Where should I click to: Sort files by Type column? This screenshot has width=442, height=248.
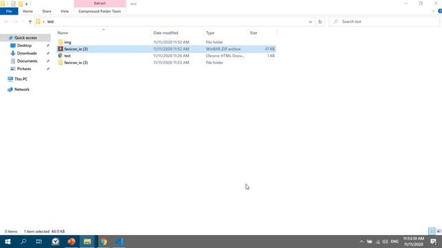click(210, 33)
